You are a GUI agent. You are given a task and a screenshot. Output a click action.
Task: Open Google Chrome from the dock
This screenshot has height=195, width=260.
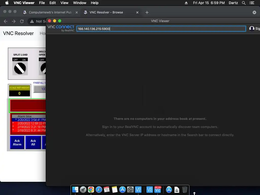pos(91,189)
